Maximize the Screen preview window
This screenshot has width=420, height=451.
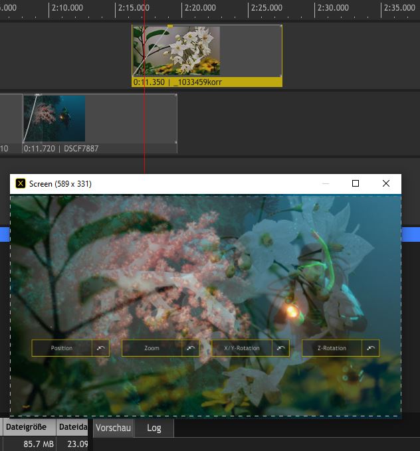(x=356, y=183)
